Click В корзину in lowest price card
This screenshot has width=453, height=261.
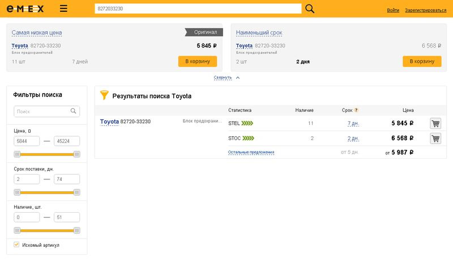pyautogui.click(x=198, y=61)
